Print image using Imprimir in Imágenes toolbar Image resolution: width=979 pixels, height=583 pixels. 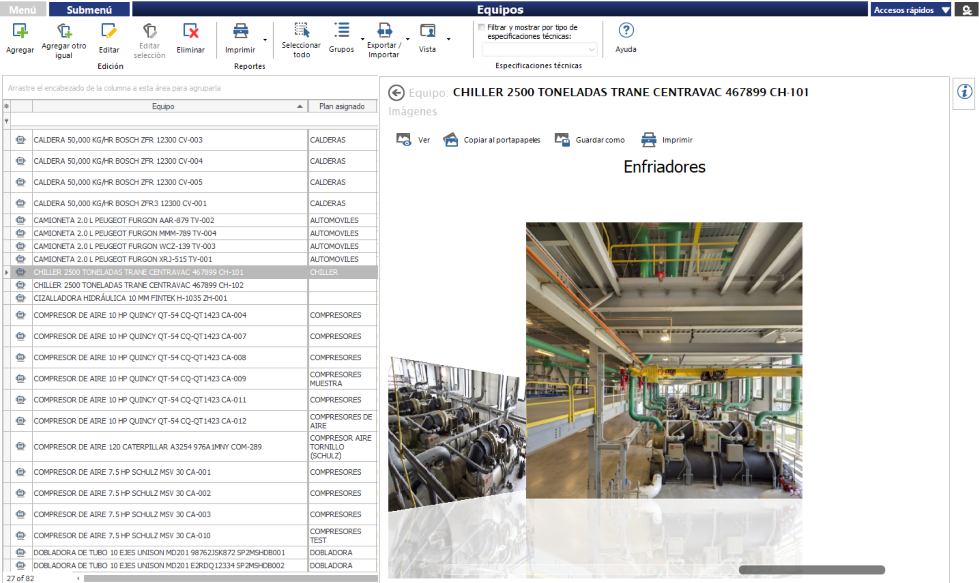(667, 140)
